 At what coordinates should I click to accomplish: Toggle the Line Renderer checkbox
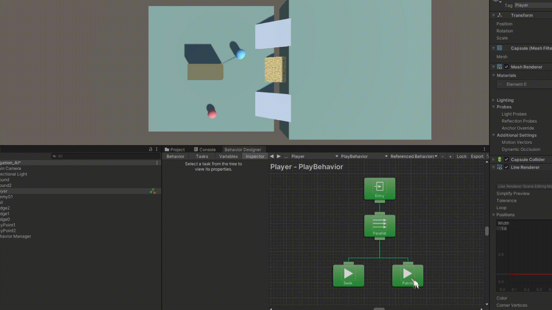click(507, 167)
